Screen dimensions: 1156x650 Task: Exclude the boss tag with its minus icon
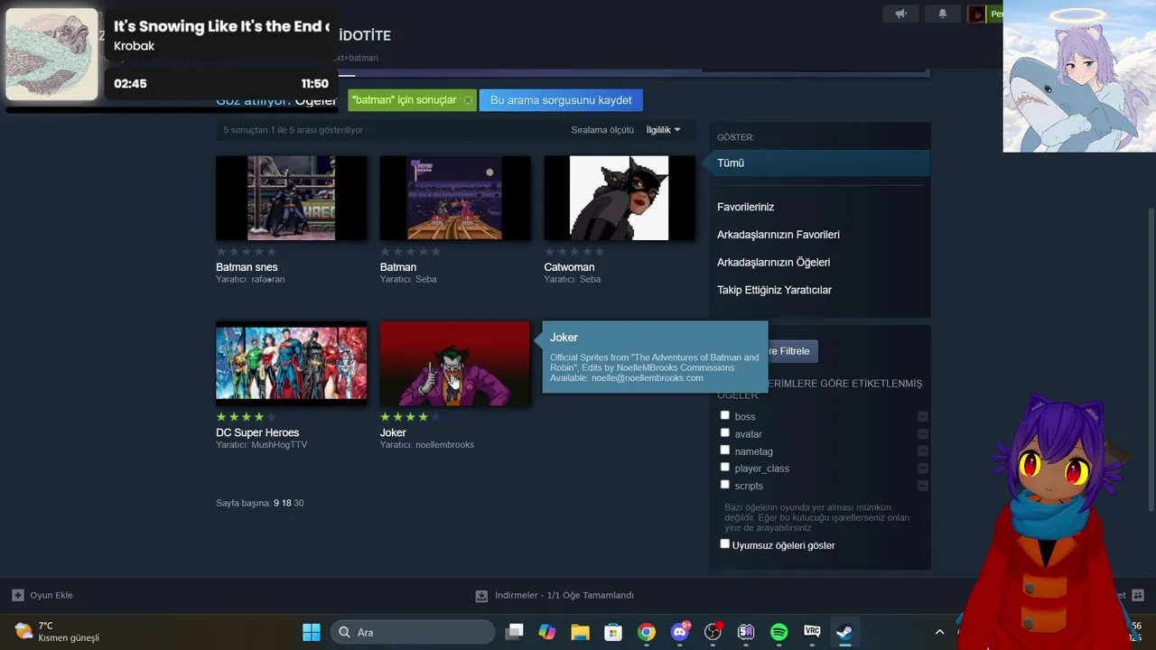[922, 416]
